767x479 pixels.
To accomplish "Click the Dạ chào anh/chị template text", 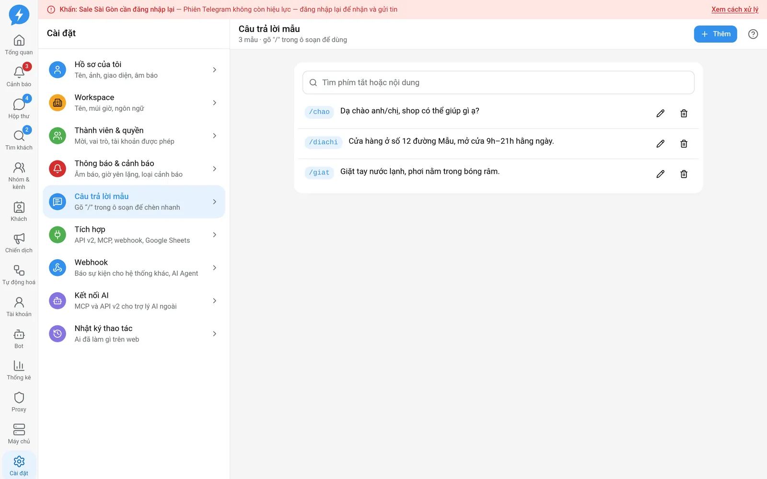I will [410, 111].
